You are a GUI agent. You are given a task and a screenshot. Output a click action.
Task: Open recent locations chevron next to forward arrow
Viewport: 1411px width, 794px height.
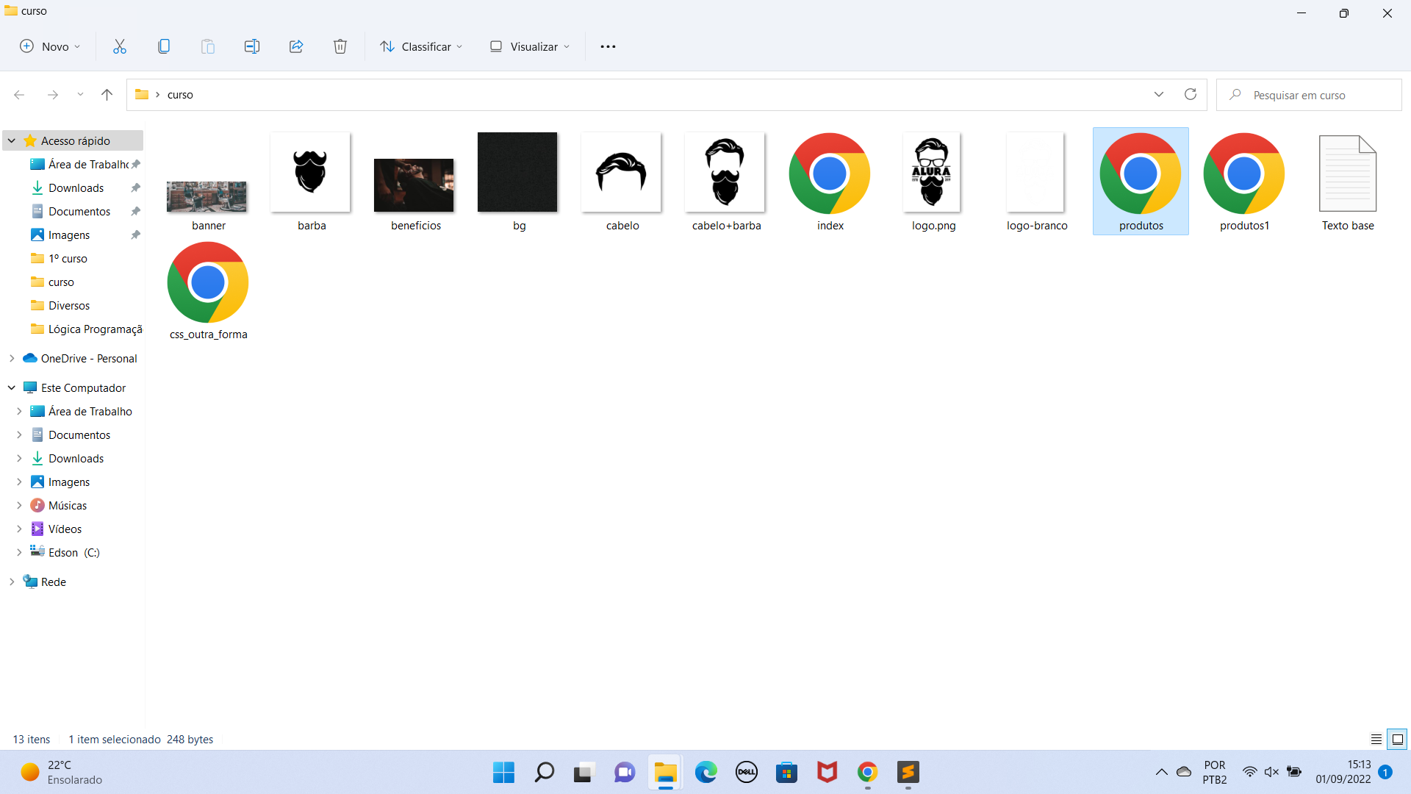(x=80, y=95)
